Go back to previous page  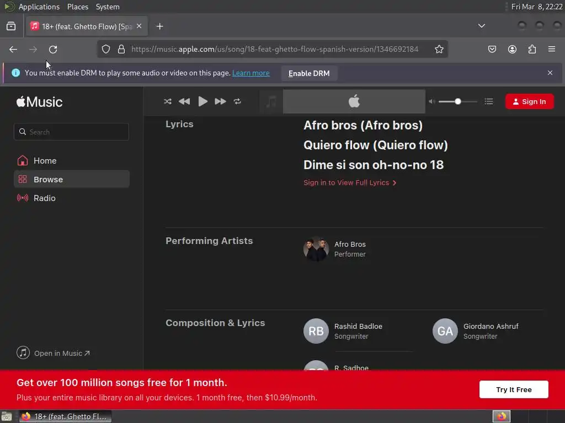pyautogui.click(x=13, y=49)
